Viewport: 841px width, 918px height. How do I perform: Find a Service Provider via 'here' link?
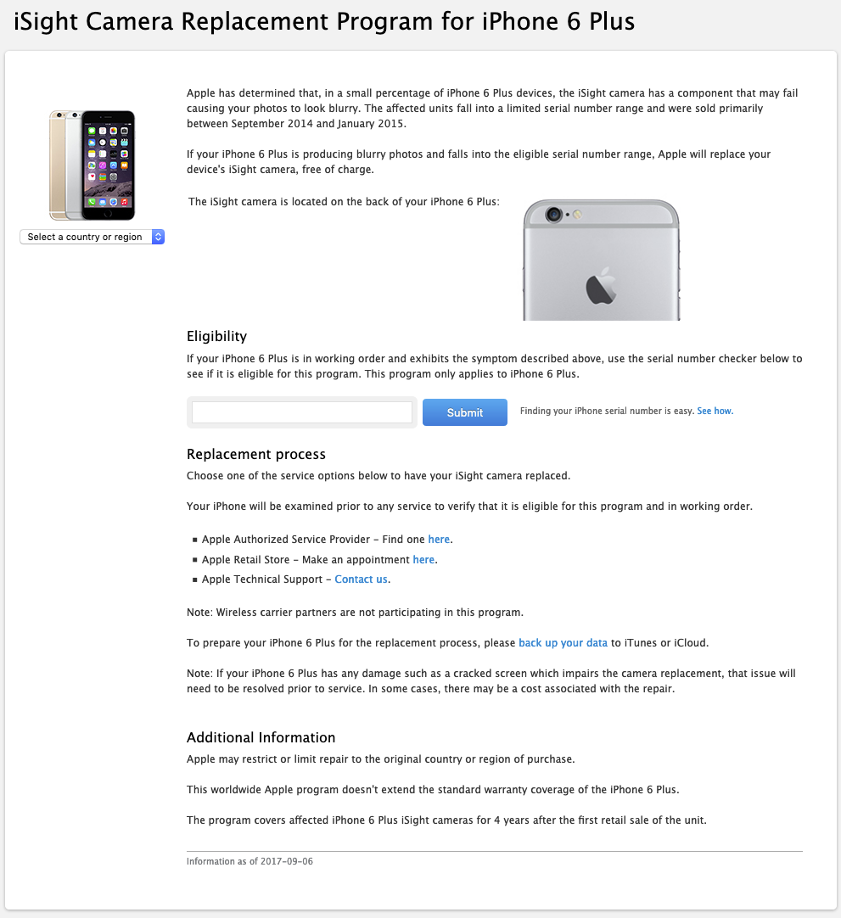click(x=439, y=540)
